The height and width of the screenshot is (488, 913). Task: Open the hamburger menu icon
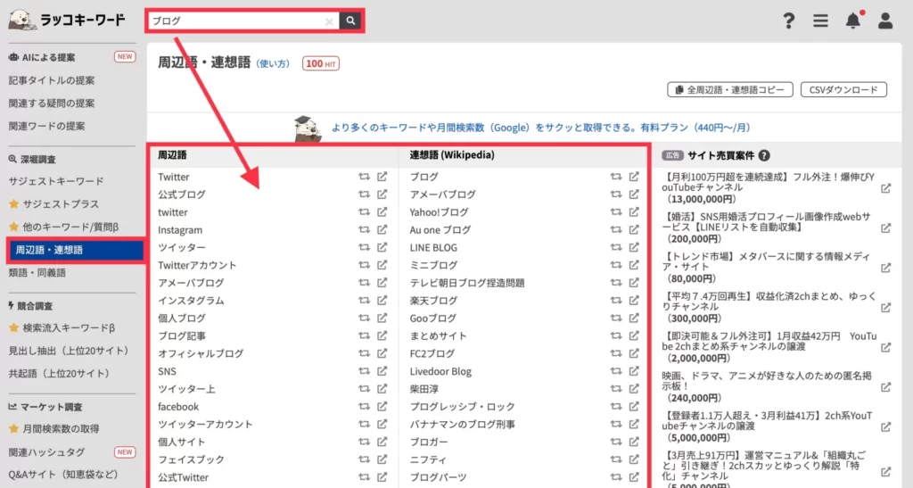pos(820,21)
